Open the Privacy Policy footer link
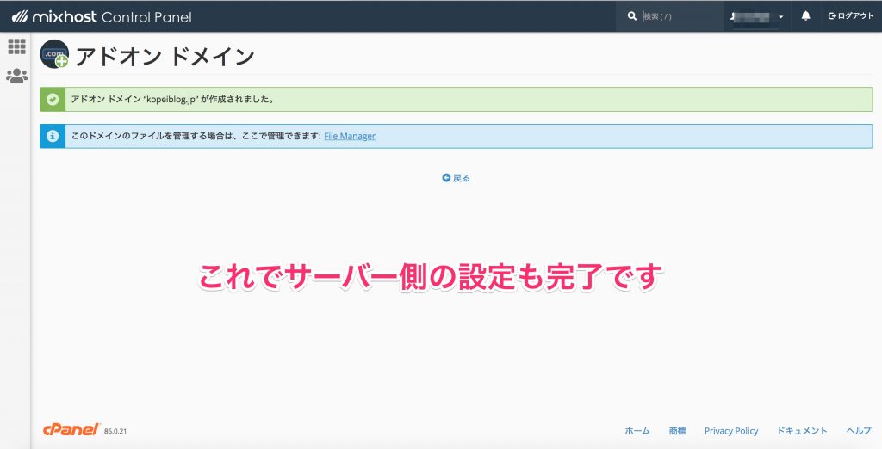The image size is (882, 449). click(x=730, y=431)
